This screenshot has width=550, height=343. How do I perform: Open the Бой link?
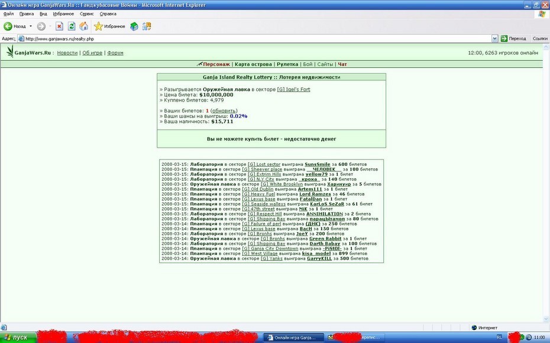308,64
